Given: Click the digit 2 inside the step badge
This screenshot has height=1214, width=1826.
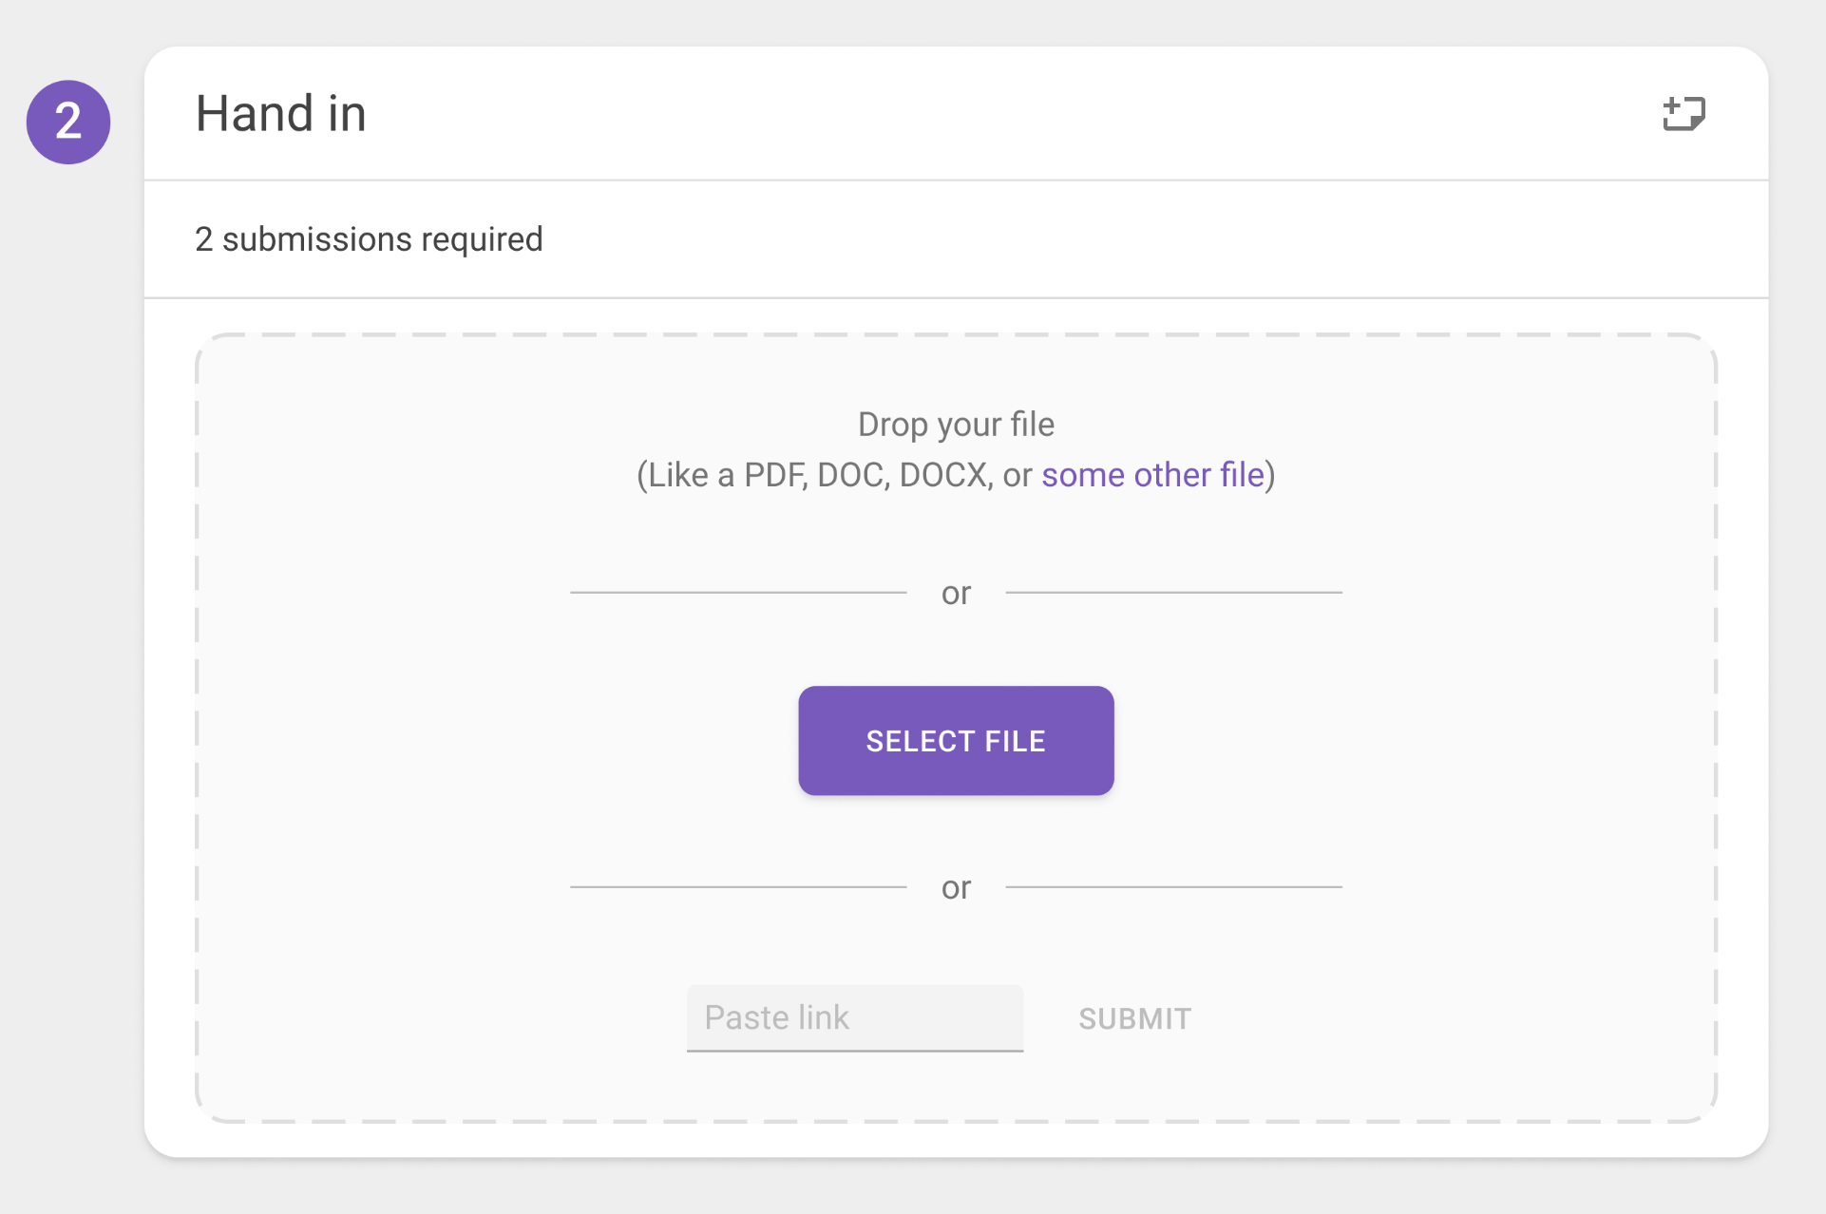Looking at the screenshot, I should tap(68, 122).
